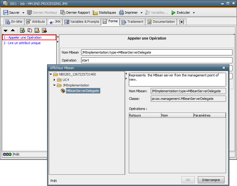Click the Interrompre button
Image resolution: width=237 pixels, height=186 pixels.
[x=211, y=180]
